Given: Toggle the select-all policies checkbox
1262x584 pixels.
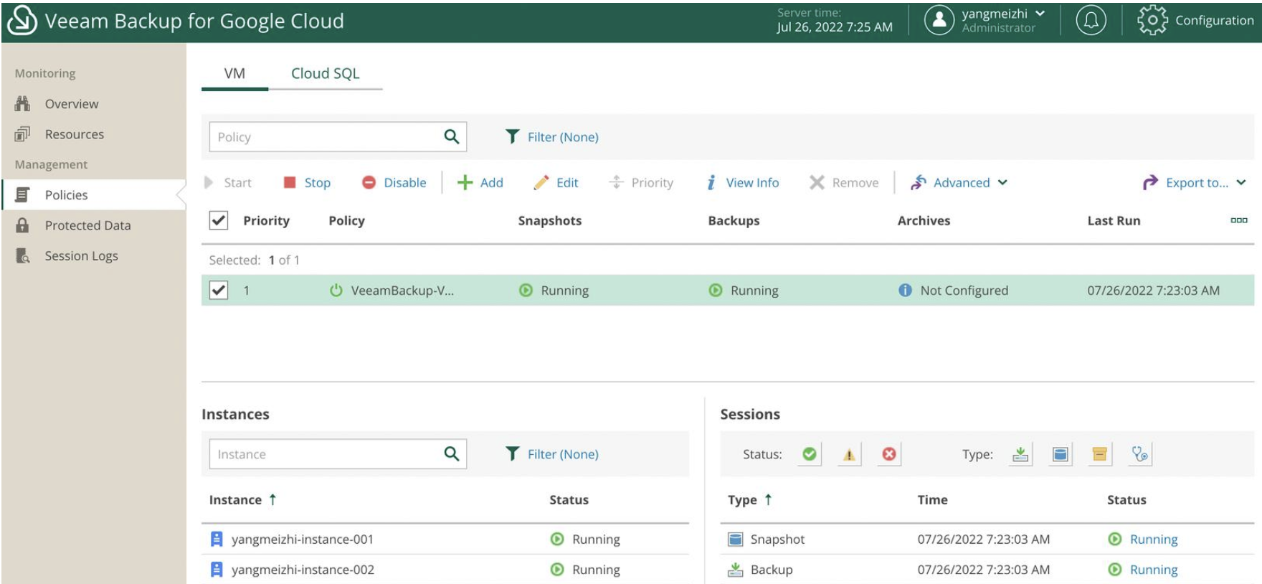Looking at the screenshot, I should (219, 220).
